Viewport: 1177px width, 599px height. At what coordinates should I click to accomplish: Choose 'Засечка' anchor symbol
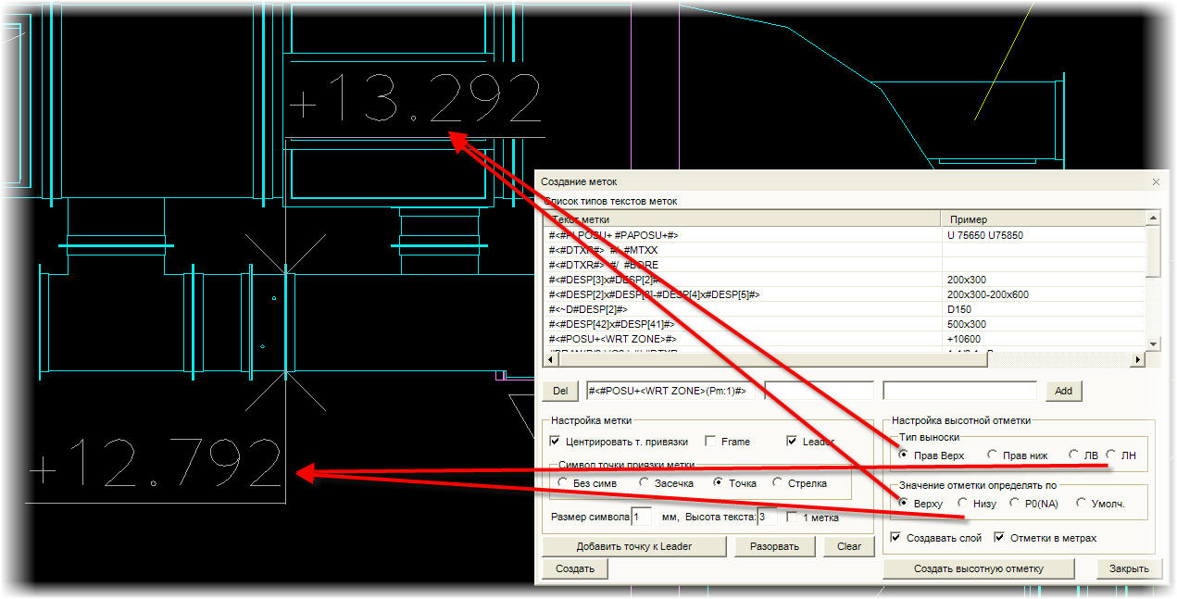pos(644,483)
